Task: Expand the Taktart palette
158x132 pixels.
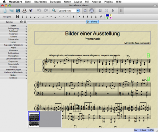Action: tap(13, 37)
